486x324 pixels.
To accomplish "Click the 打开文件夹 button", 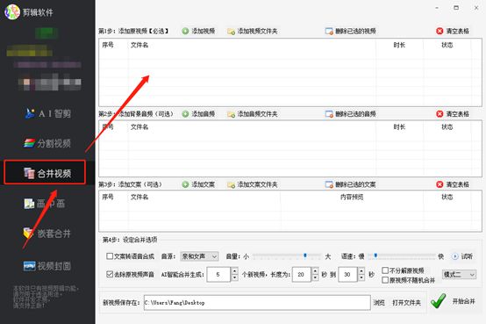I will [407, 303].
